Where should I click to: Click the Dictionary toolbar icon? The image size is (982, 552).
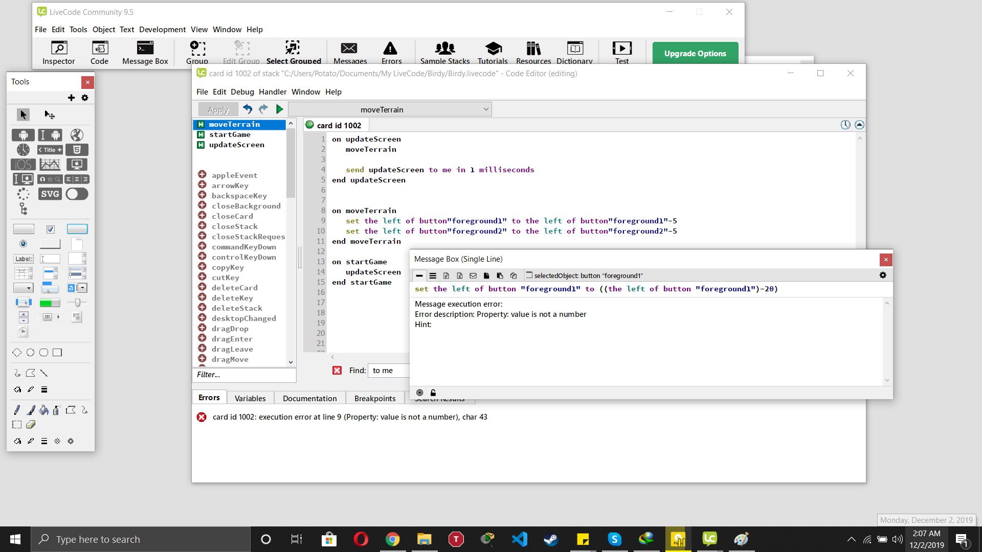coord(574,53)
